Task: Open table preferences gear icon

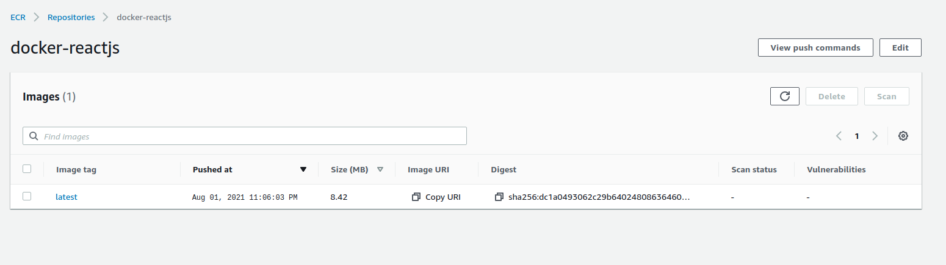Action: (903, 136)
